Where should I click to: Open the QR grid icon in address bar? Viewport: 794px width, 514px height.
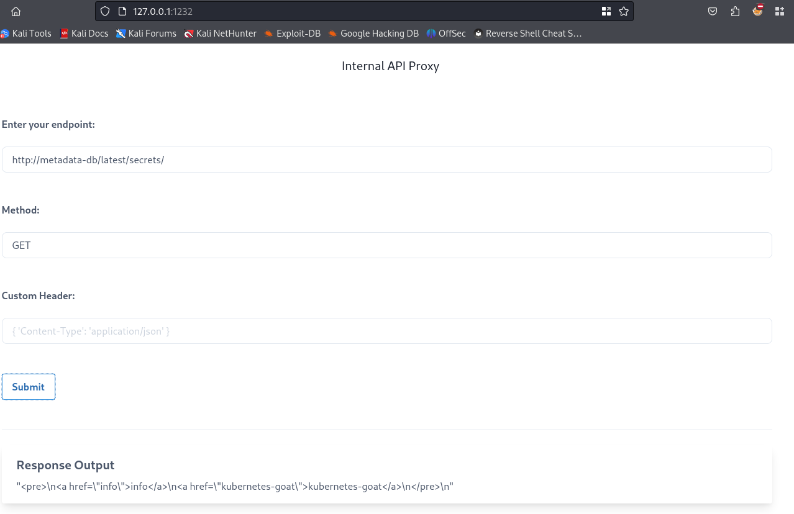(x=606, y=11)
